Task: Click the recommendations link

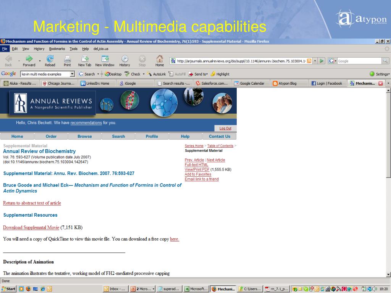Action: (86, 122)
